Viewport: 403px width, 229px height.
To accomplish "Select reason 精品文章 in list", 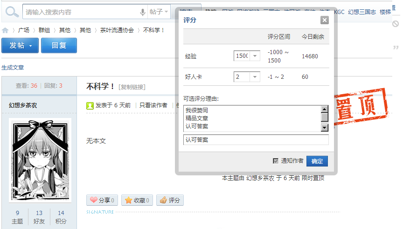I will [x=197, y=118].
